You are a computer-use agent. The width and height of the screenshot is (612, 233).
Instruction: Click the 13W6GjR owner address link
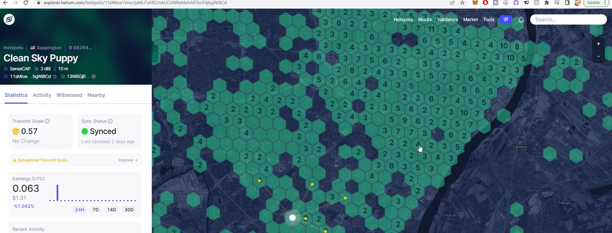coord(78,76)
